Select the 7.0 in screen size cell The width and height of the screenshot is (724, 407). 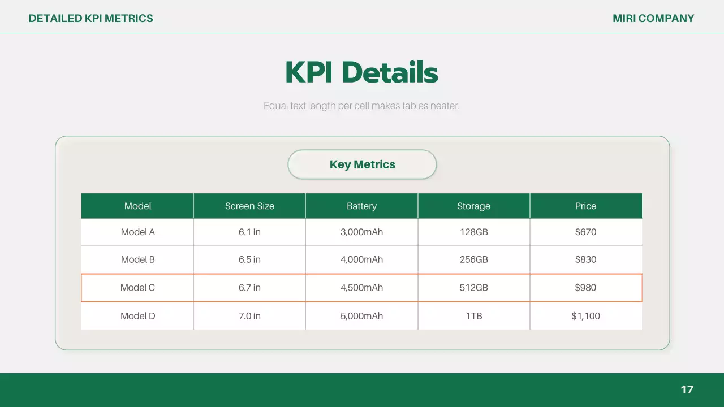pyautogui.click(x=249, y=316)
